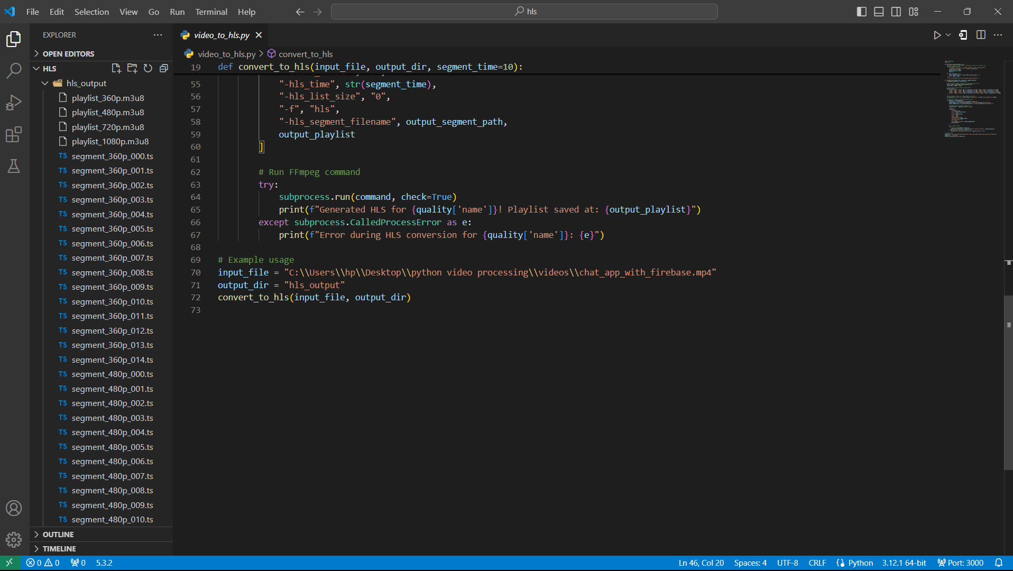The width and height of the screenshot is (1013, 571).
Task: Collapse all folders in explorer
Action: (164, 68)
